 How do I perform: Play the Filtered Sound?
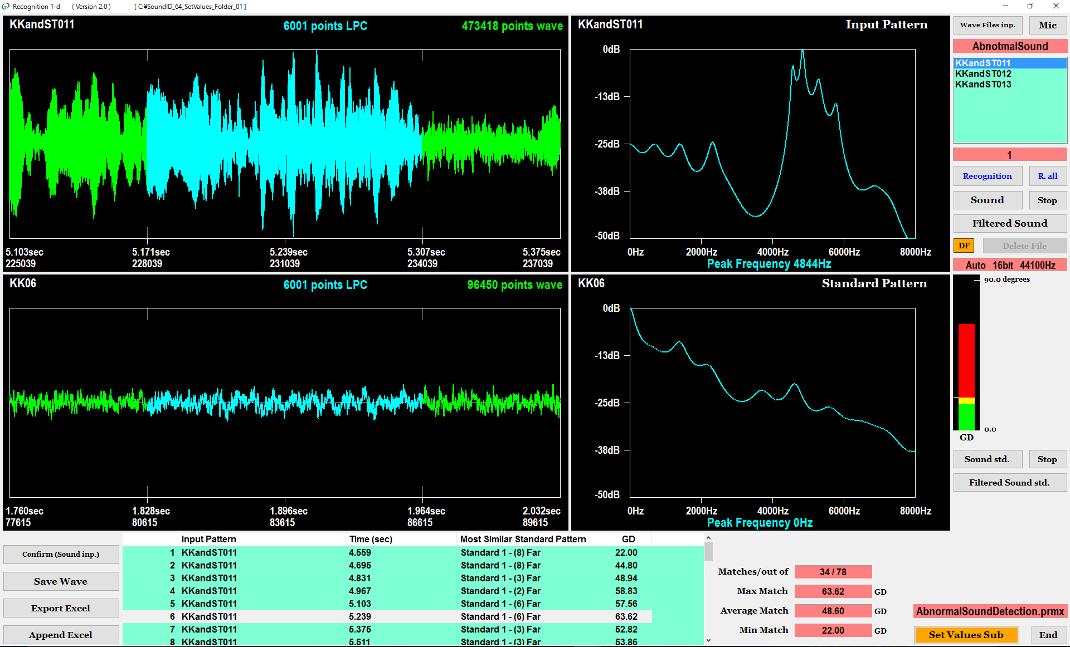click(1009, 223)
